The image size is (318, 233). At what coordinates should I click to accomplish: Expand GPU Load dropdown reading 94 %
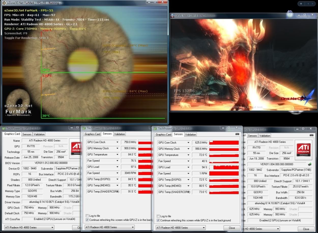(189, 167)
